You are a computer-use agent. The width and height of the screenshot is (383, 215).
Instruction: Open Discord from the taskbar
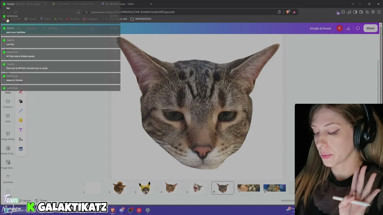click(x=121, y=210)
